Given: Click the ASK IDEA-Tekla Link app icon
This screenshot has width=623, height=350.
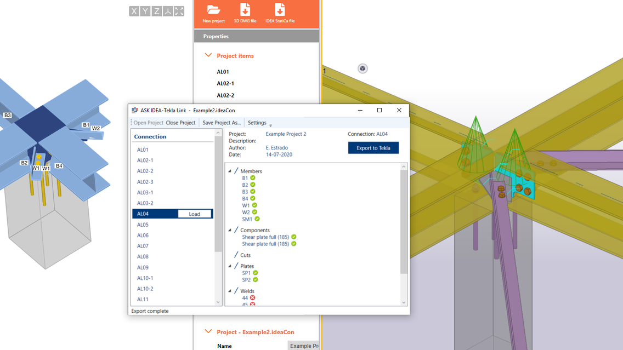Looking at the screenshot, I should [x=135, y=110].
